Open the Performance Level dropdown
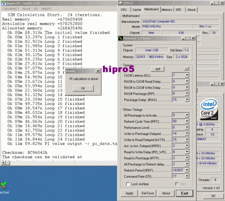This screenshot has width=225, height=201. 187,127
